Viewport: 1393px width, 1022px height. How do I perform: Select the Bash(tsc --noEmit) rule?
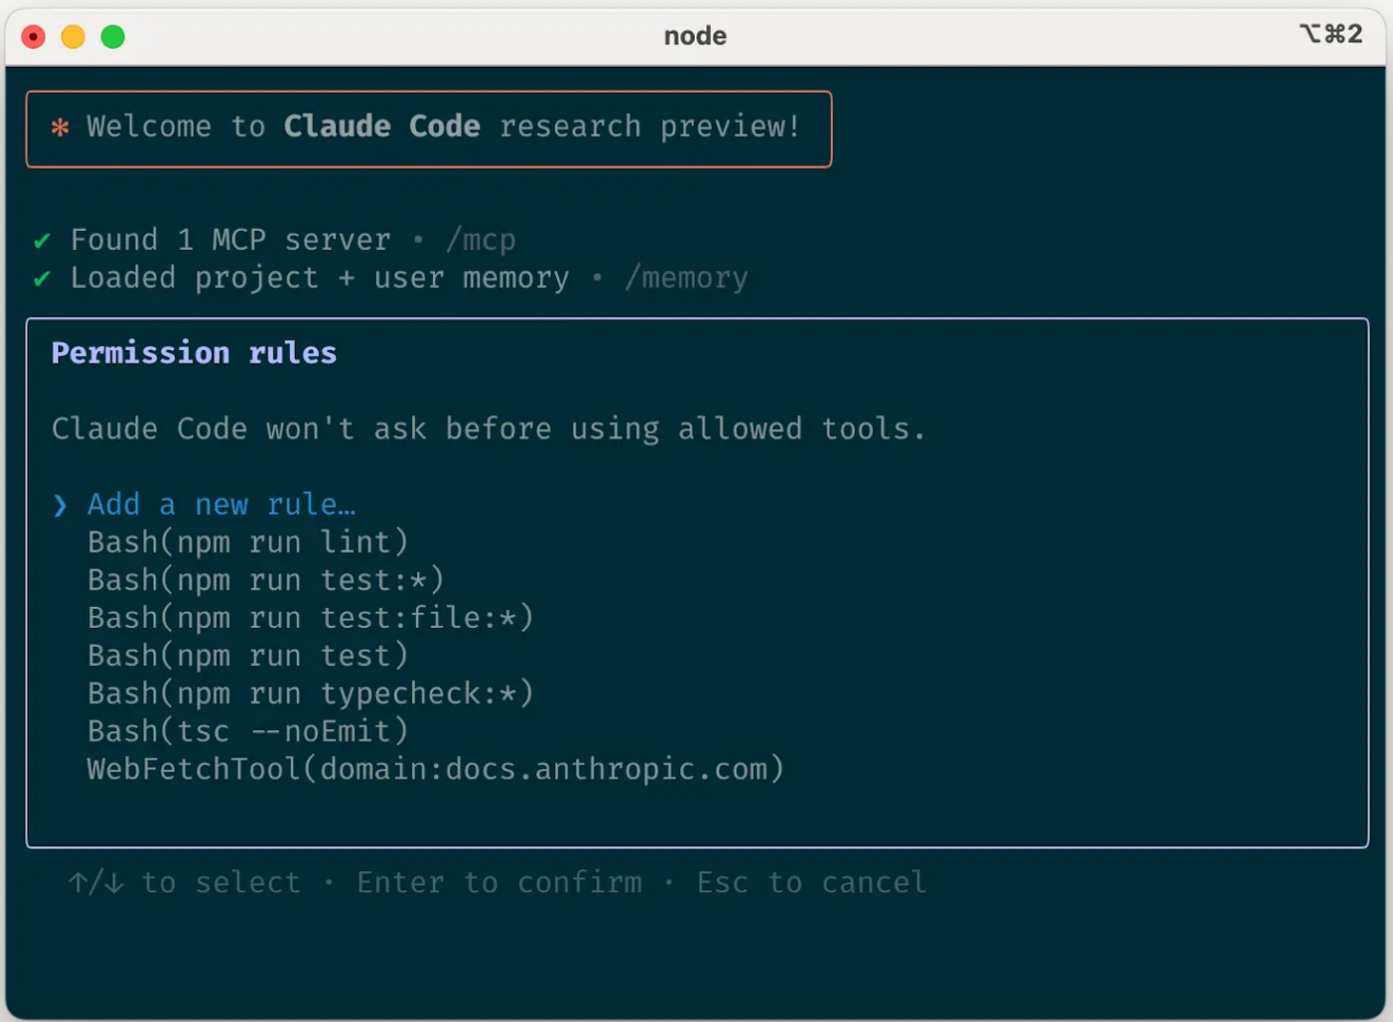[x=247, y=731]
